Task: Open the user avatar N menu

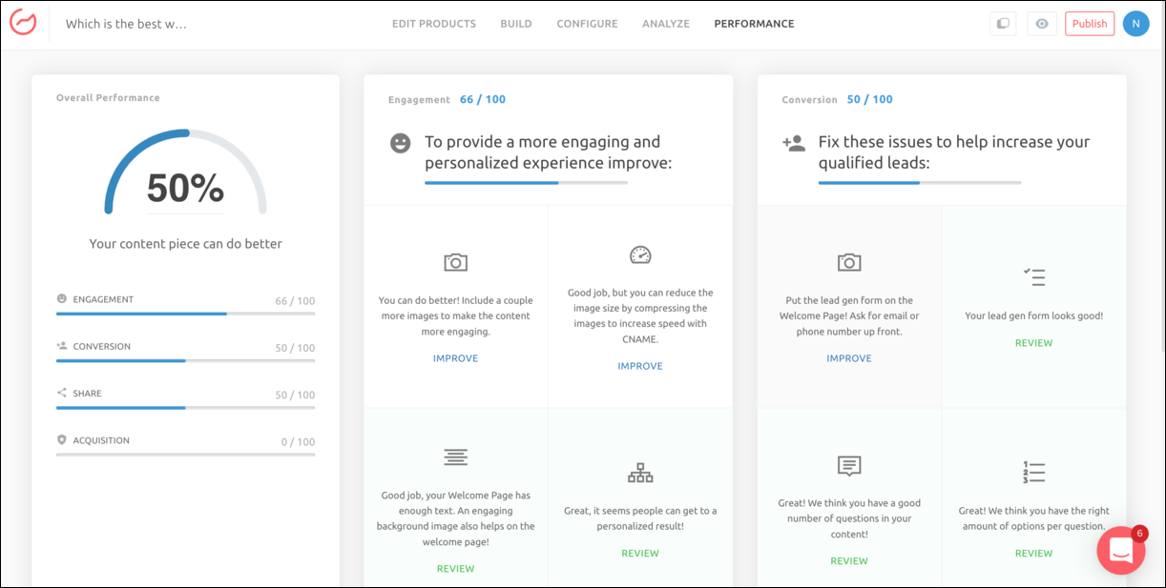Action: (x=1135, y=24)
